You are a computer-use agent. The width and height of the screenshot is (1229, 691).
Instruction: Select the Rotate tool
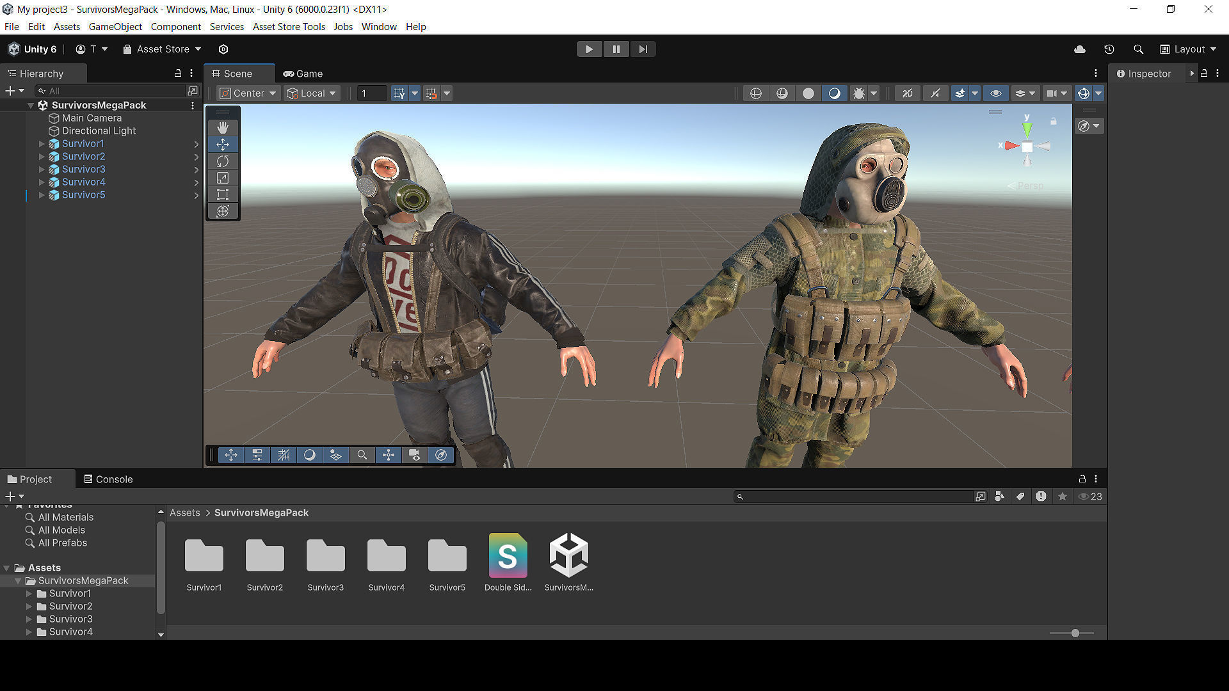[223, 161]
